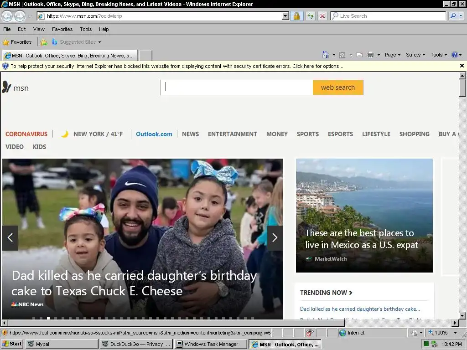The height and width of the screenshot is (350, 467).
Task: Open the VIDEO navigation link
Action: pyautogui.click(x=14, y=147)
